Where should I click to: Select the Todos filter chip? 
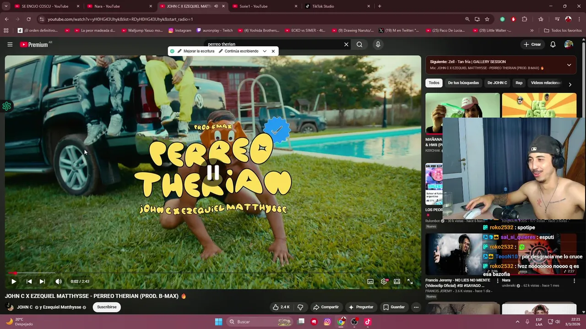pyautogui.click(x=434, y=83)
